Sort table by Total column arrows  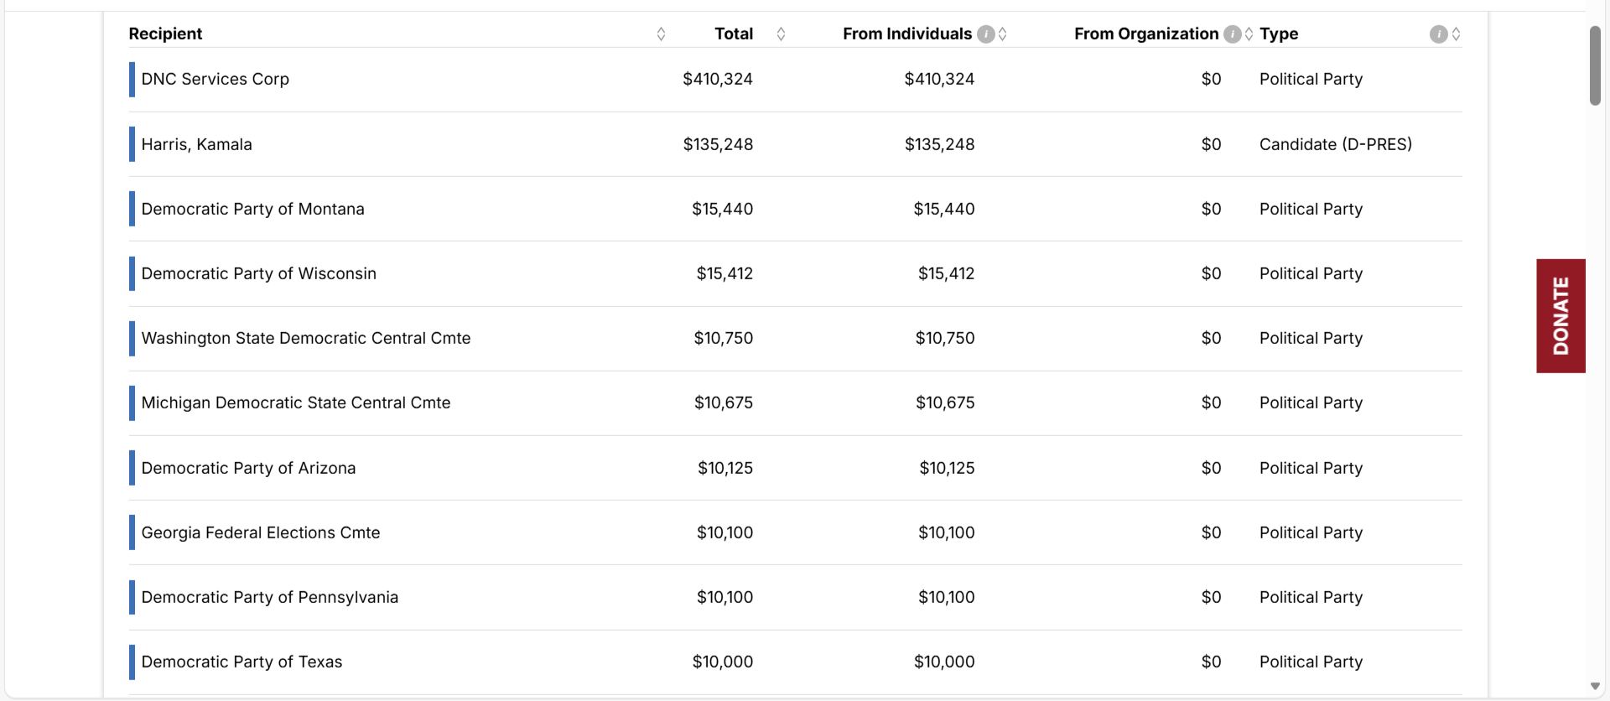tap(781, 34)
